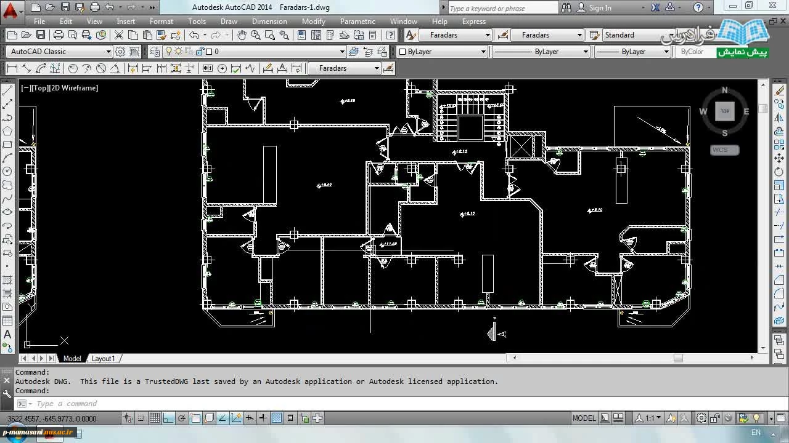Select the Move tool in Modify toolbar
Image resolution: width=789 pixels, height=443 pixels.
pos(779,158)
